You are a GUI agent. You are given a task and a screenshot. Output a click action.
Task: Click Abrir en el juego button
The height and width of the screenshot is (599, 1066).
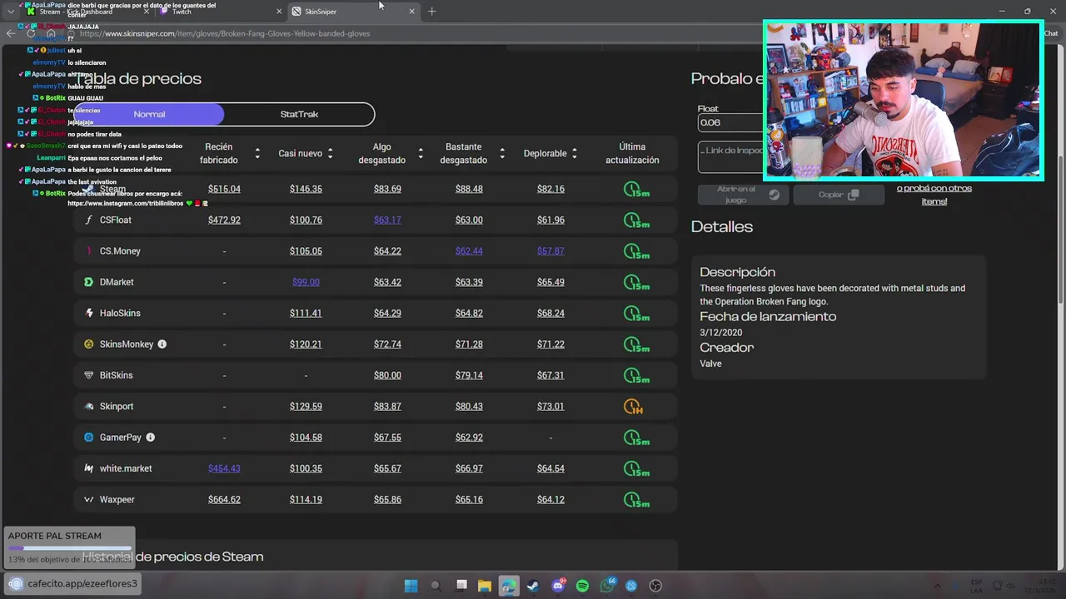point(743,195)
